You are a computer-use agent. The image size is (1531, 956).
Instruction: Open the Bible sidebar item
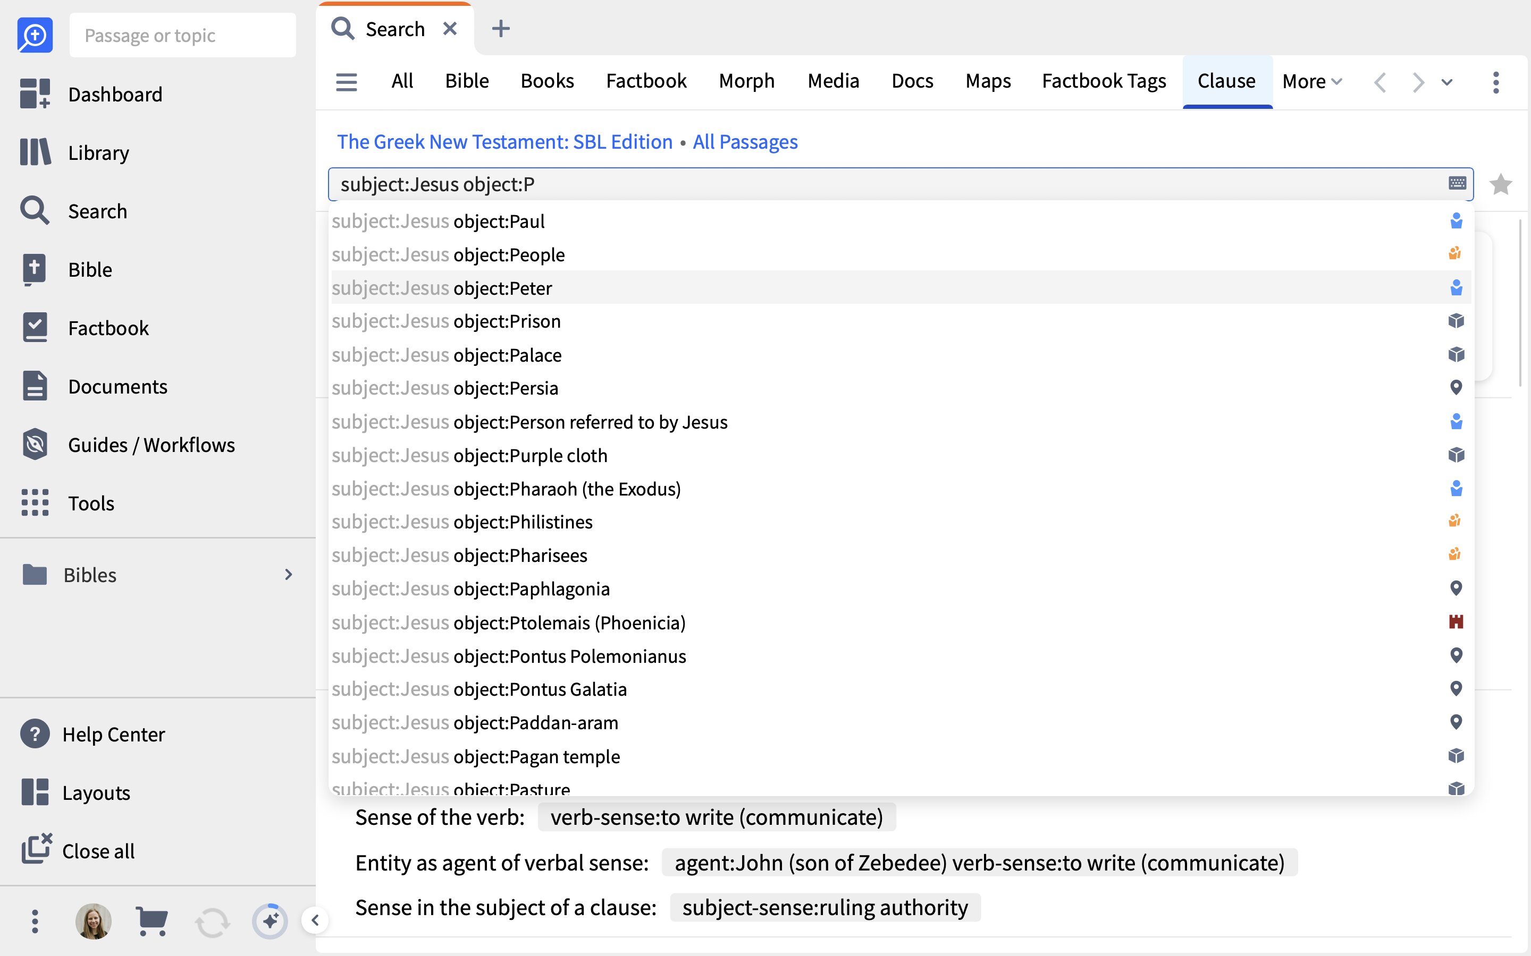tap(66, 269)
